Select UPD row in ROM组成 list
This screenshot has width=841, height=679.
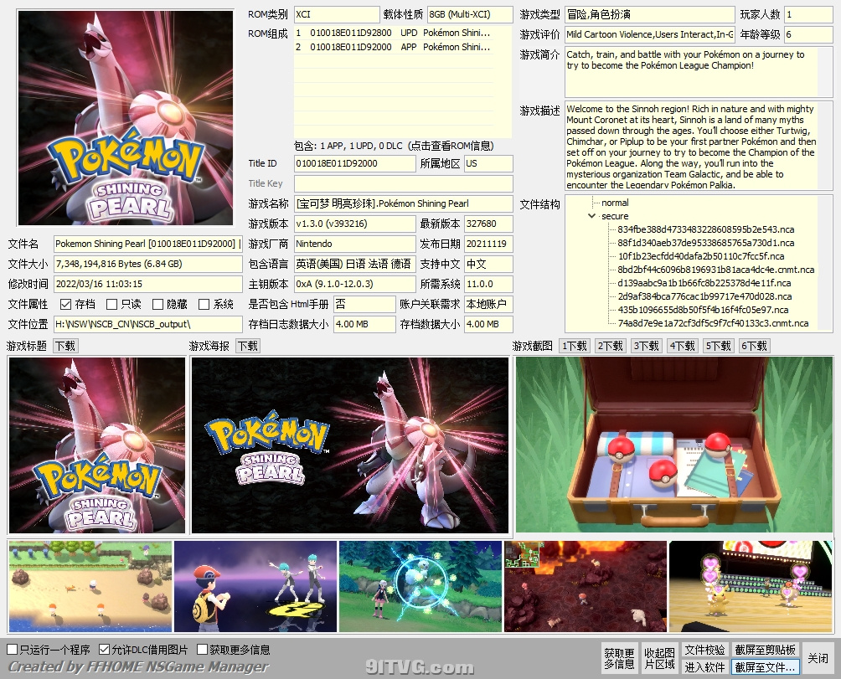click(393, 33)
